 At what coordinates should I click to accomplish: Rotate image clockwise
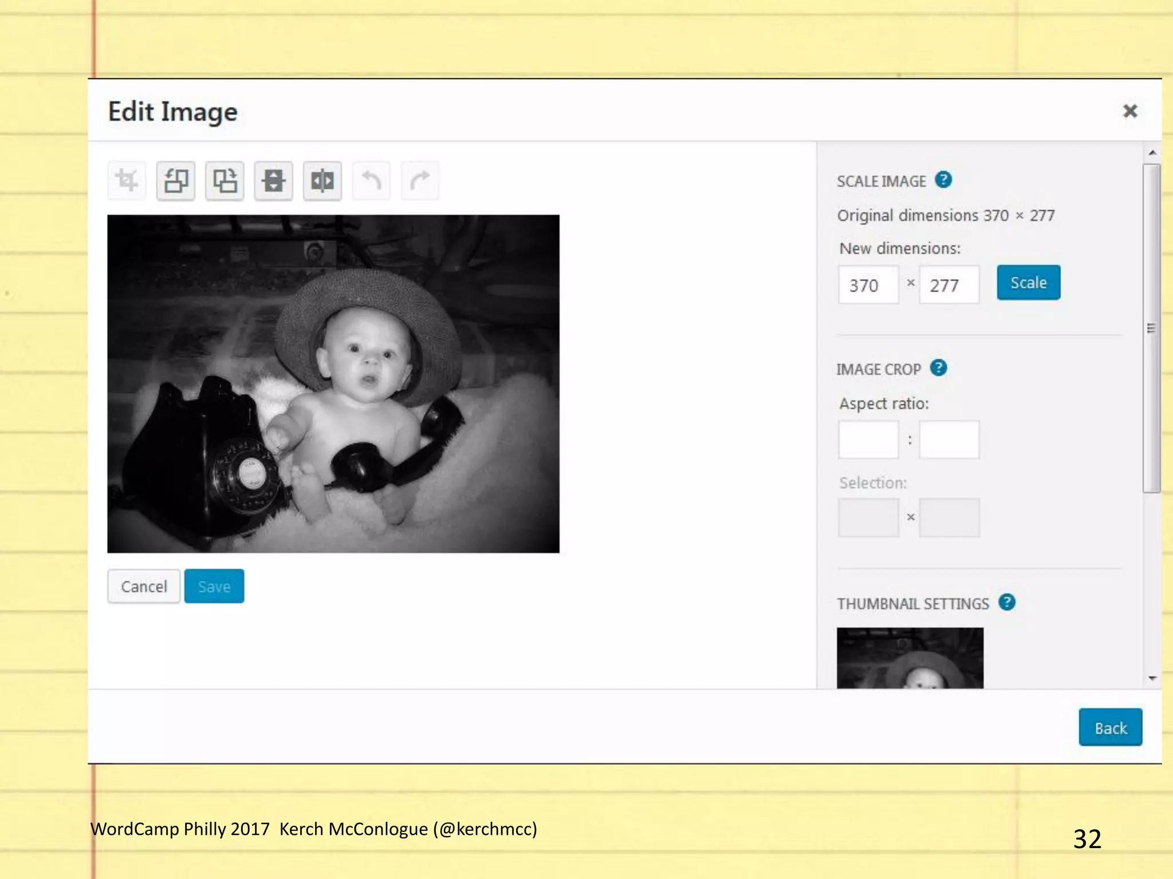click(x=225, y=181)
